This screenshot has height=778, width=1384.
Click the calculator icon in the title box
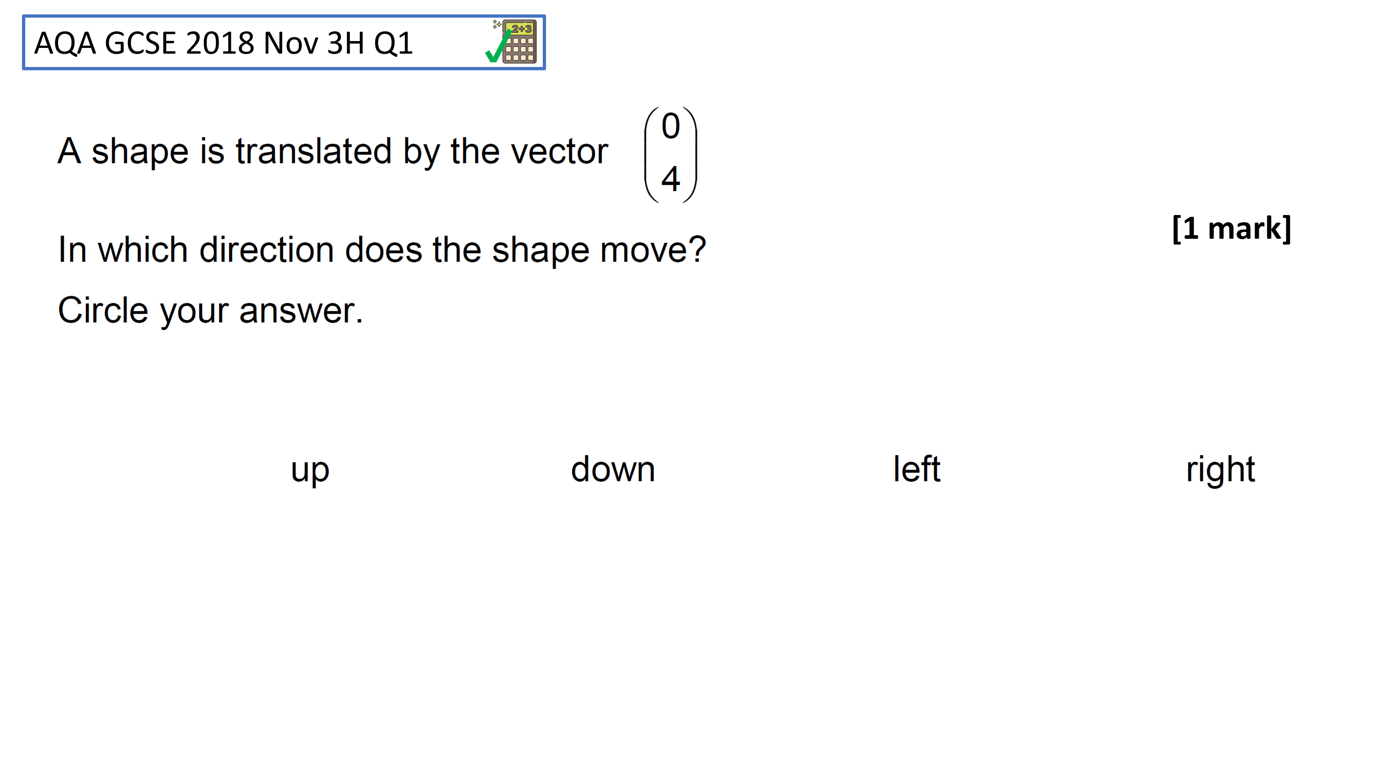(519, 42)
